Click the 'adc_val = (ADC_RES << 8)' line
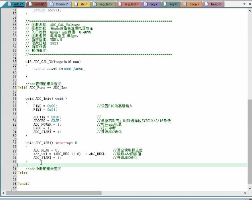The width and height of the screenshot is (252, 200). click(x=70, y=154)
